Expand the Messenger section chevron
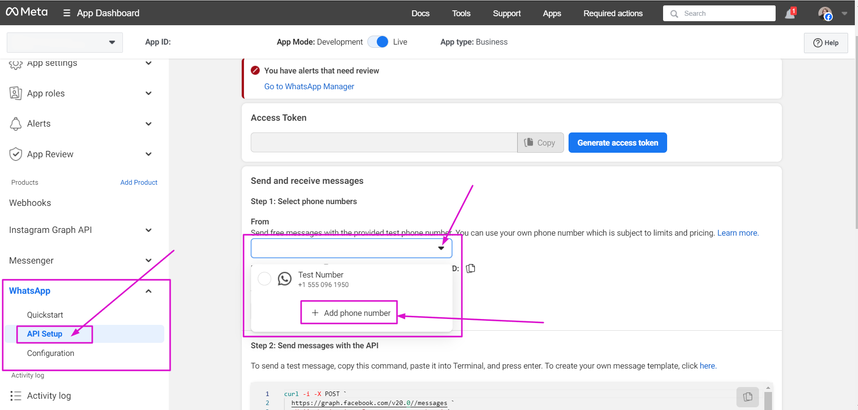Viewport: 858px width, 410px height. tap(149, 260)
